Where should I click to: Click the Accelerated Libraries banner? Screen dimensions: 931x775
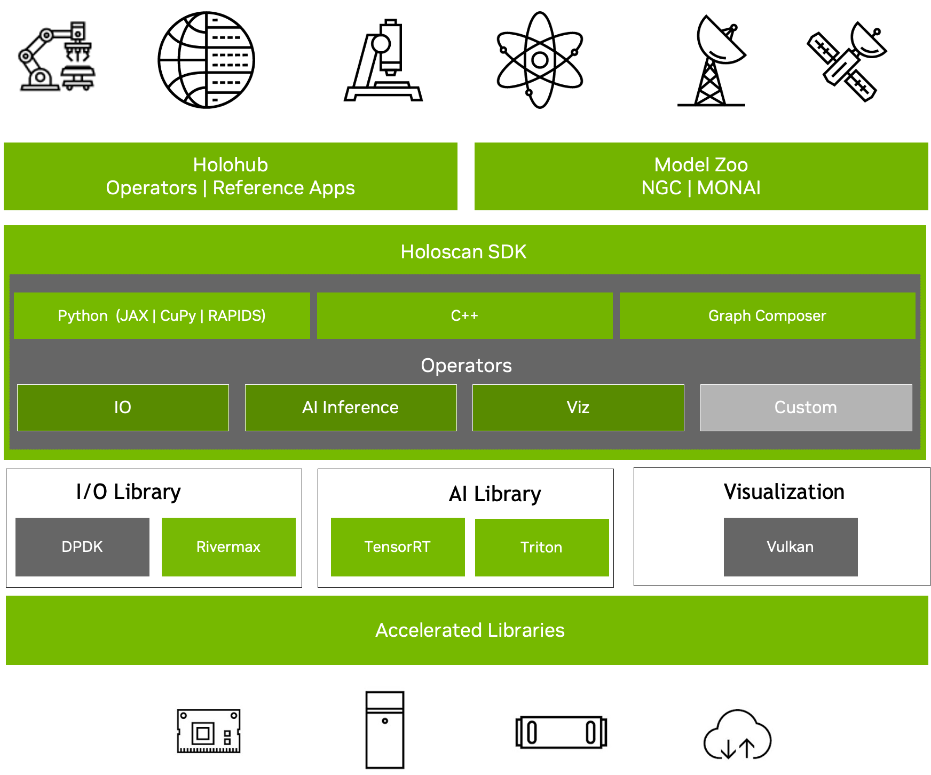coord(470,630)
